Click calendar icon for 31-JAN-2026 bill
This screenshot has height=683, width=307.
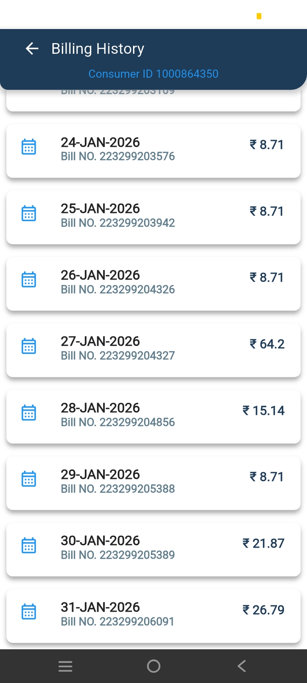(x=29, y=612)
